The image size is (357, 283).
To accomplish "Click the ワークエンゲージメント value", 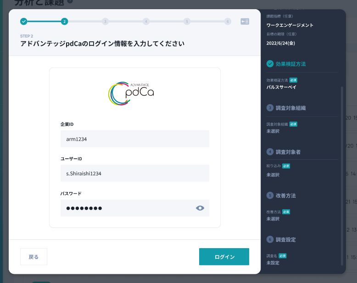I will click(x=290, y=25).
